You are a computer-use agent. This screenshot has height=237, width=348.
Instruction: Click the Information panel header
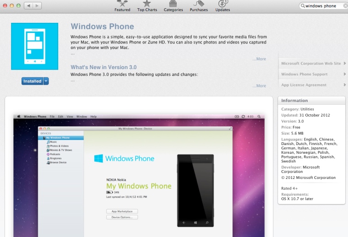click(311, 101)
